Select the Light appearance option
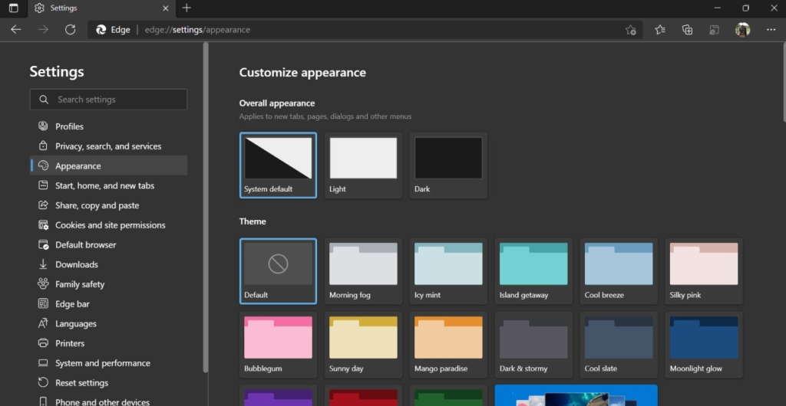The image size is (786, 406). pyautogui.click(x=363, y=165)
